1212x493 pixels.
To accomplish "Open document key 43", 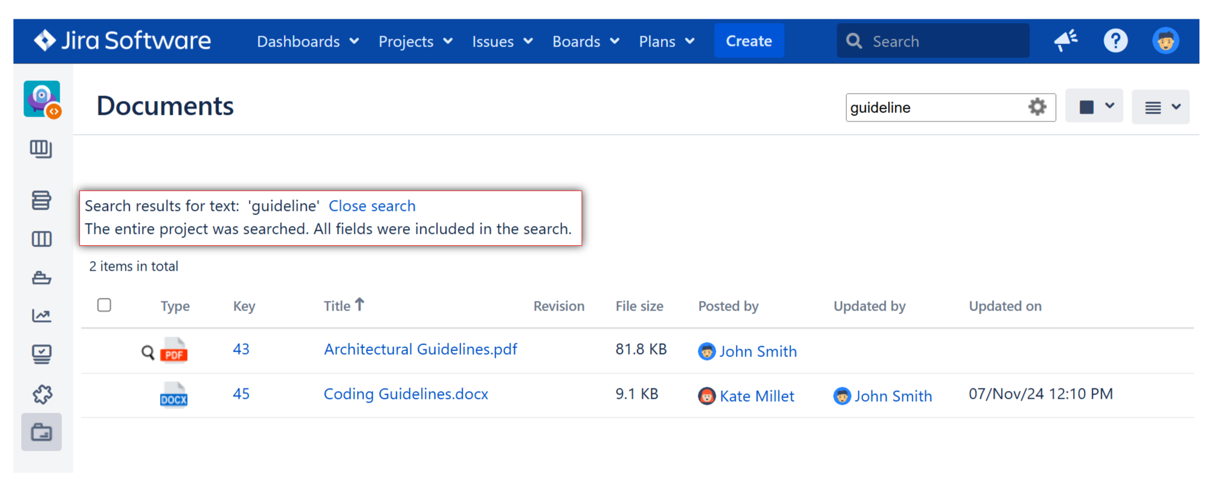I will coord(241,349).
